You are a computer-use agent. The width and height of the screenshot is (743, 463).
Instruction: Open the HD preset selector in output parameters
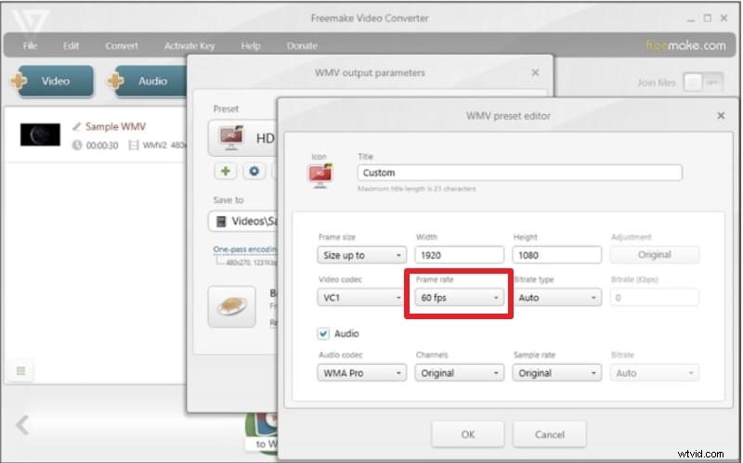pos(242,137)
